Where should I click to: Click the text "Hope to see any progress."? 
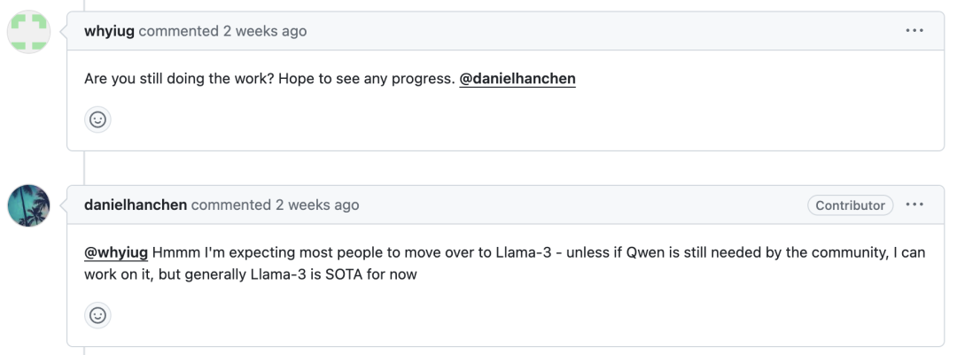point(365,79)
